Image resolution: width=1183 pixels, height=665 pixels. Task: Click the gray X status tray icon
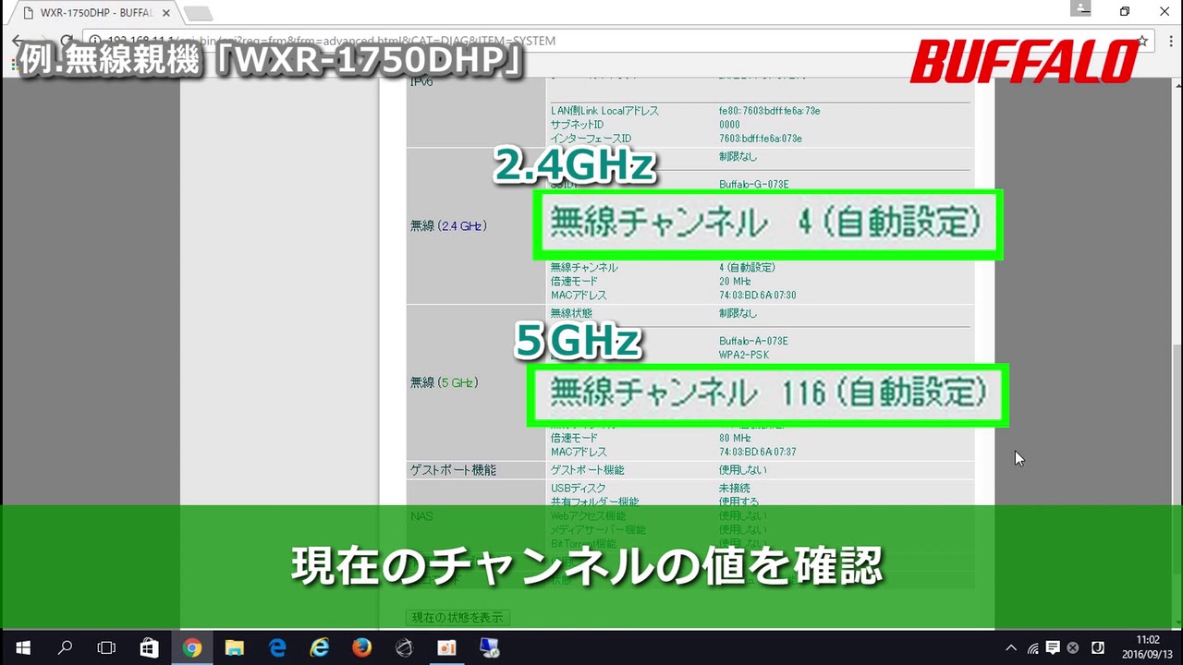pos(1073,647)
